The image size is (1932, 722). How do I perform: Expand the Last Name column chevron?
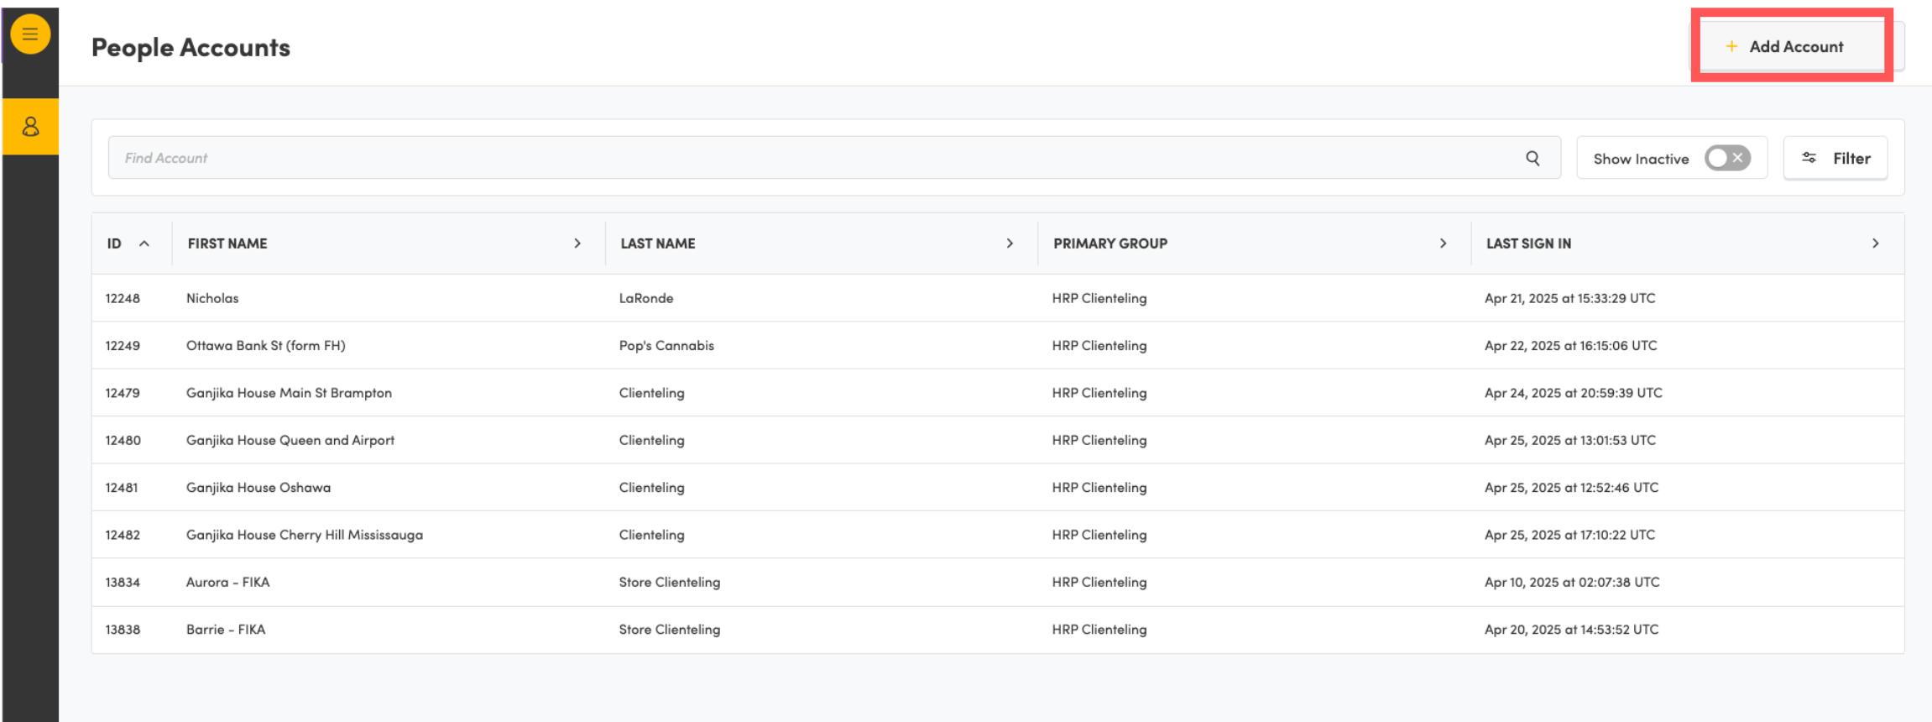point(1010,243)
